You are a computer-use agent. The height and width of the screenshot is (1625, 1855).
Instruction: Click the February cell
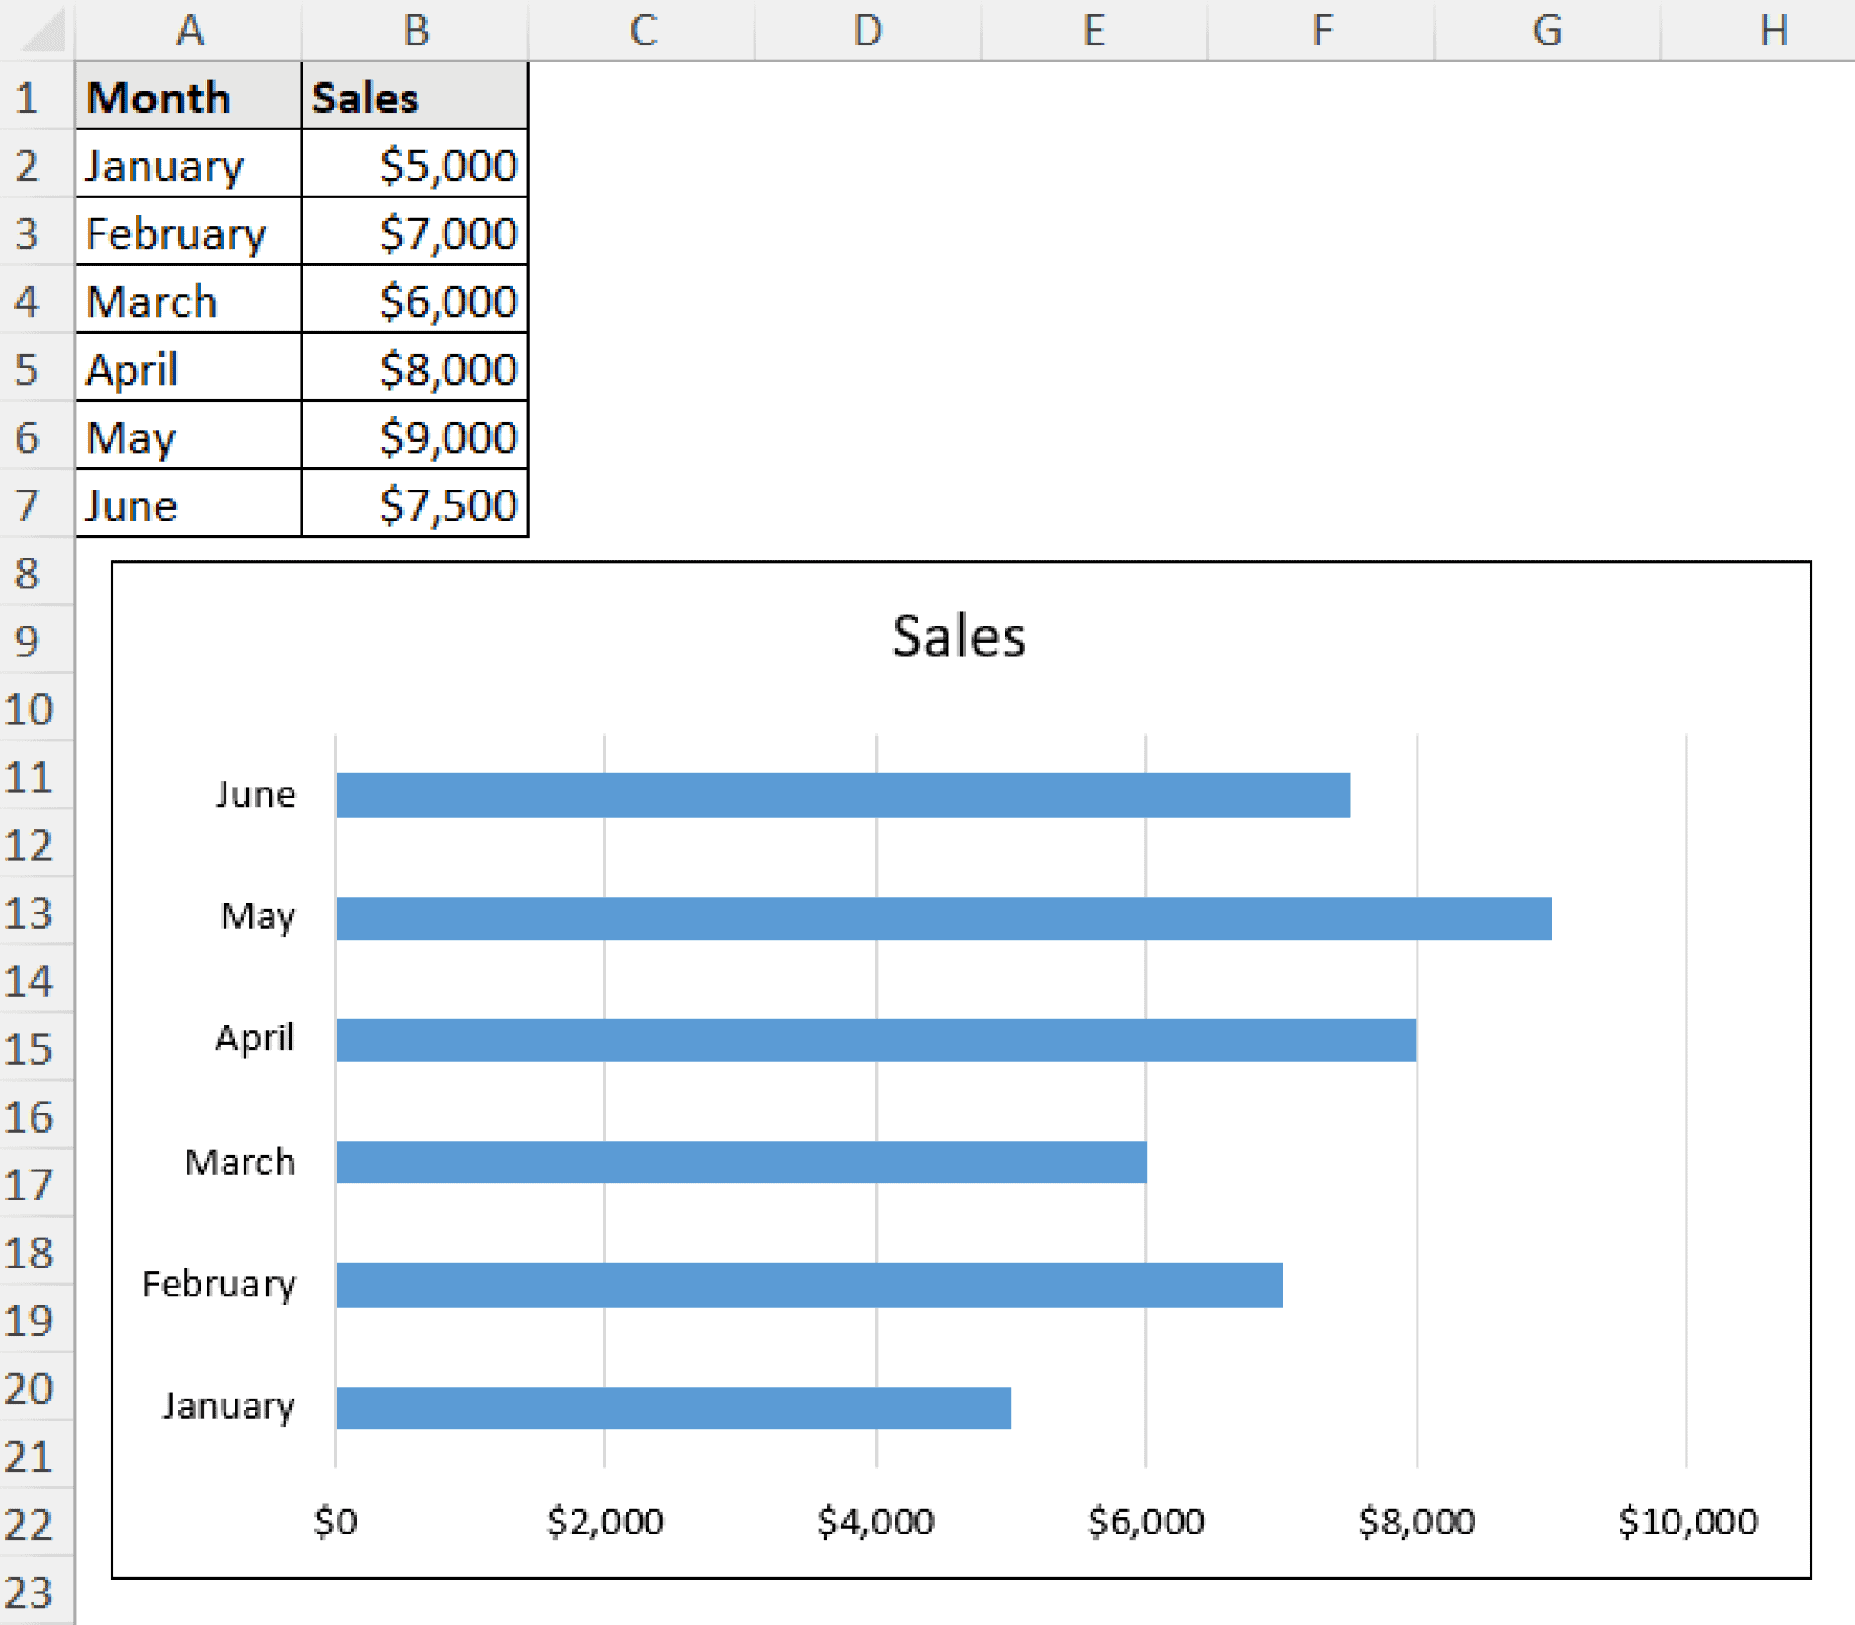187,233
